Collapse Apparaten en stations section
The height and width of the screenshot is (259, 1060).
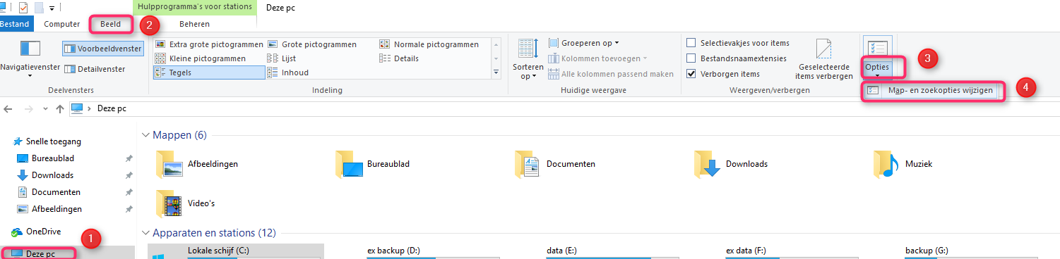[146, 233]
